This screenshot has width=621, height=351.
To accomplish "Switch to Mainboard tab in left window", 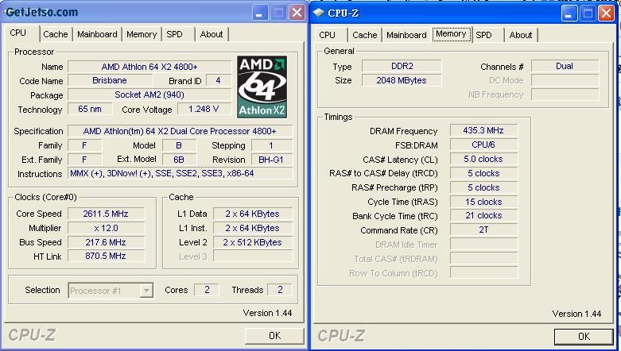I will (x=97, y=34).
